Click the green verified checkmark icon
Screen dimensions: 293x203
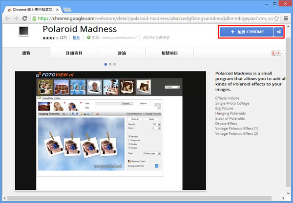(x=88, y=37)
